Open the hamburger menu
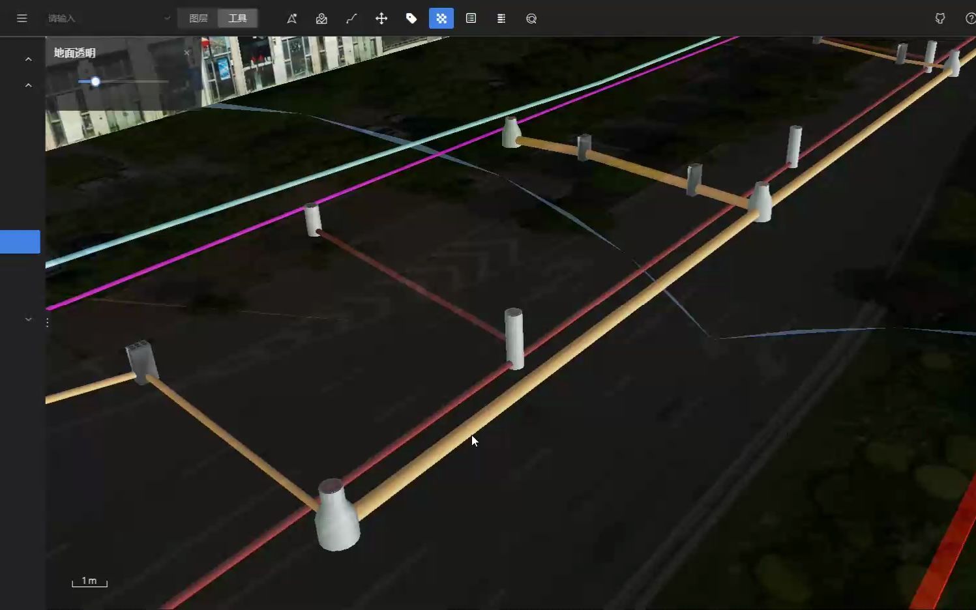976x610 pixels. click(x=22, y=18)
